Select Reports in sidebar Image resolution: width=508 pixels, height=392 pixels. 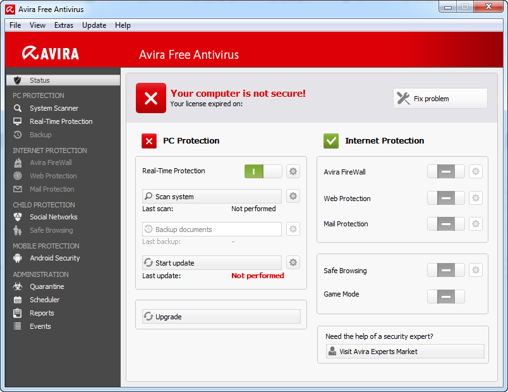[x=42, y=313]
